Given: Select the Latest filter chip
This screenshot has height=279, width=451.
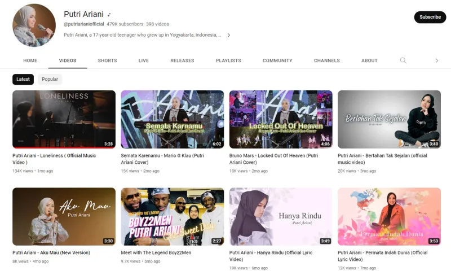Looking at the screenshot, I should click(23, 80).
